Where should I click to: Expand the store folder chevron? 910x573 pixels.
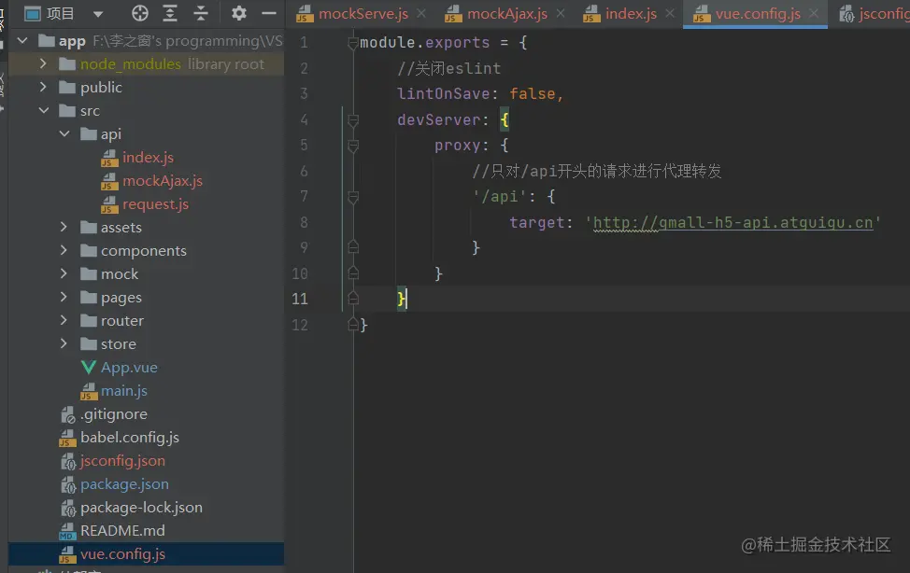pyautogui.click(x=64, y=343)
